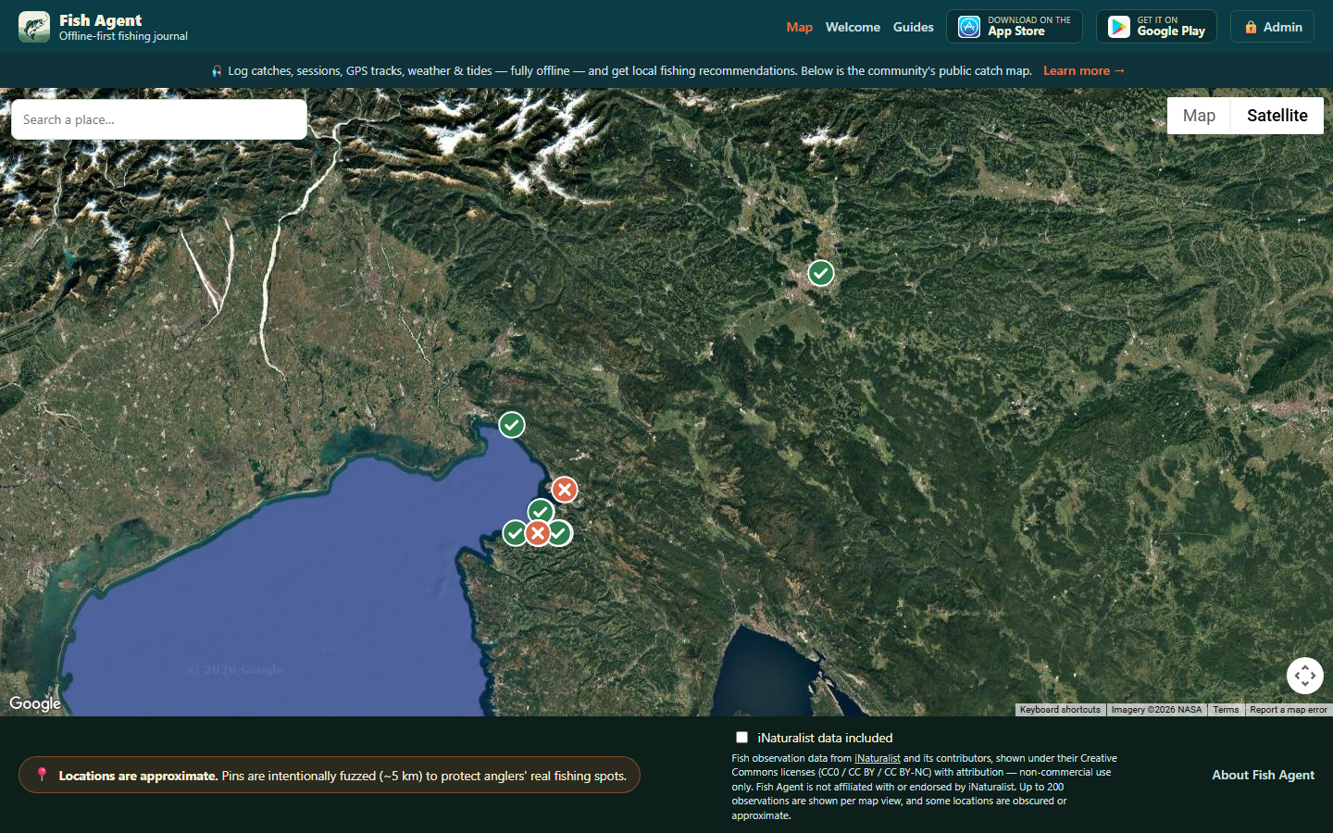Click the Imagery ©2026 NASA attribution

click(1156, 710)
